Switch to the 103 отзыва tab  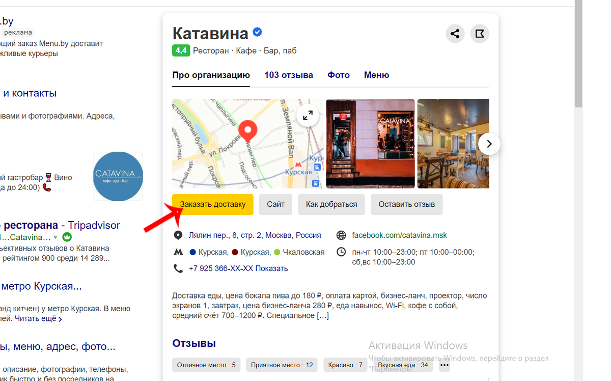[289, 75]
